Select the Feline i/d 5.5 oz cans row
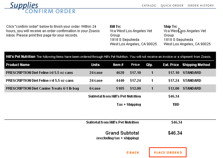Screen dimensions: 223x158 [x=110, y=73]
